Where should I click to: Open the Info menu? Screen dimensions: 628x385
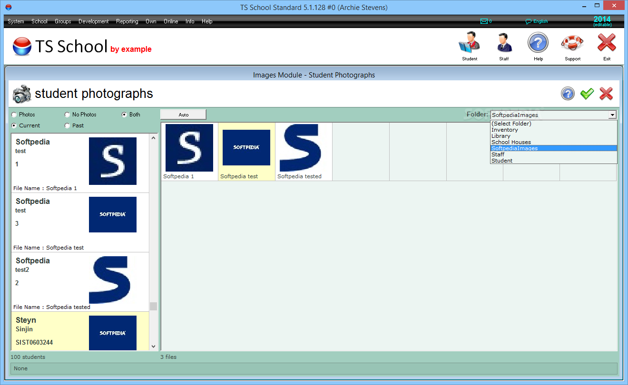click(190, 21)
